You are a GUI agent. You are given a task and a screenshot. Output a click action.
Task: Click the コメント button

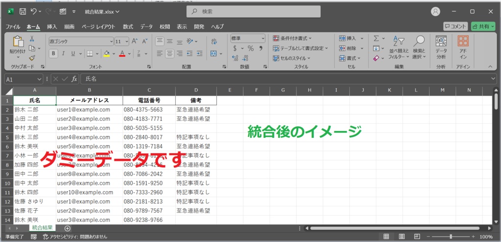pyautogui.click(x=455, y=26)
